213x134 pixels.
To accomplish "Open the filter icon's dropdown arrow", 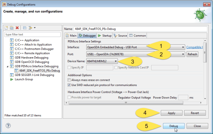I will (35, 28).
